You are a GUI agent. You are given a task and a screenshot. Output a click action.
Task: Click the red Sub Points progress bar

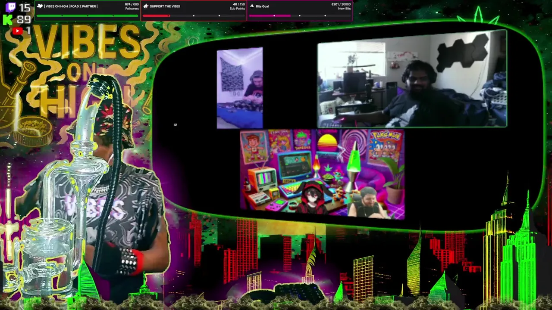[194, 16]
